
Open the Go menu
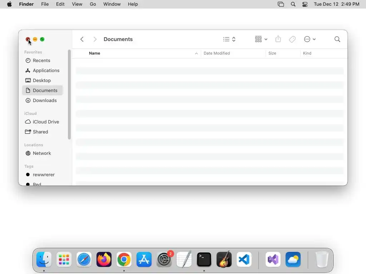coord(93,4)
